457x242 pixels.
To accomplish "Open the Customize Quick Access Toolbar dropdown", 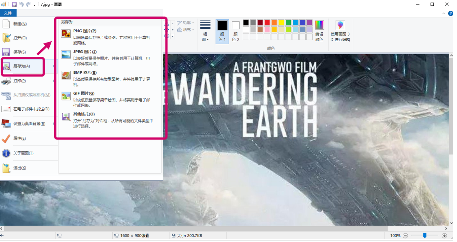I will [34, 5].
